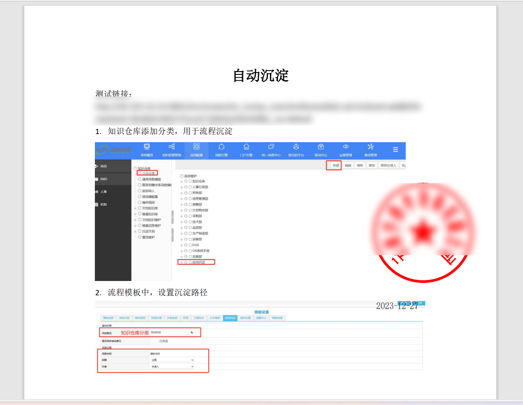Open 统一消息中心 icon
This screenshot has width=523, height=405.
point(271,147)
